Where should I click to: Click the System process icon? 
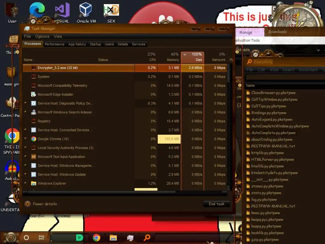33,77
